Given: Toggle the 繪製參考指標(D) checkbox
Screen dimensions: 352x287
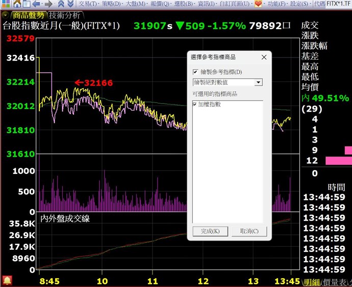Looking at the screenshot, I should pos(196,72).
